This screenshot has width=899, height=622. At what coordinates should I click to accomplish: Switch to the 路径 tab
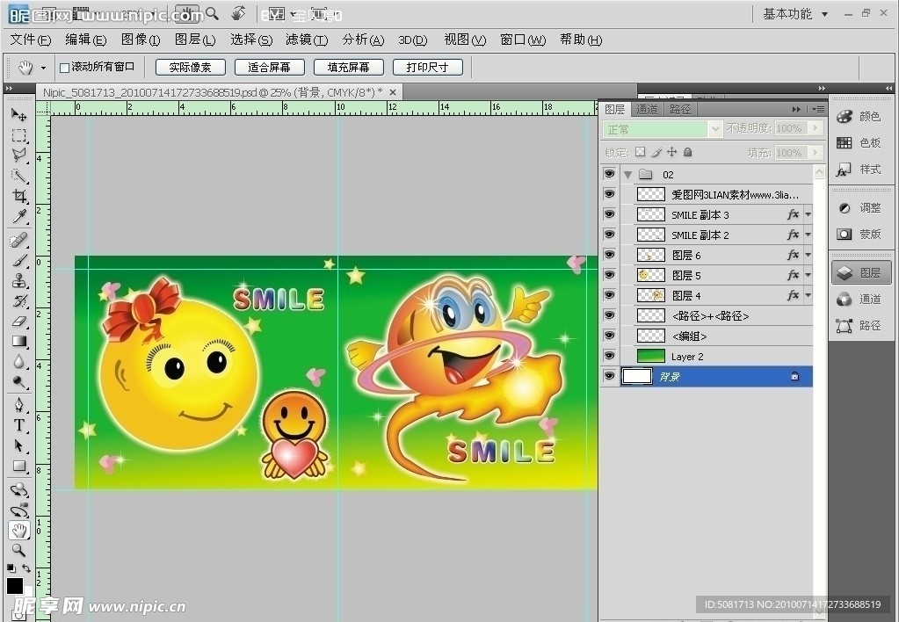(680, 109)
